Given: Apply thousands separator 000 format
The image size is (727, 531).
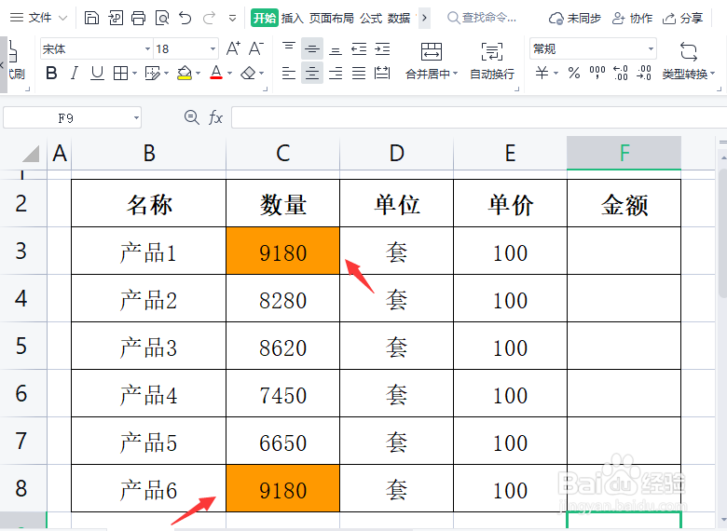Looking at the screenshot, I should [597, 74].
